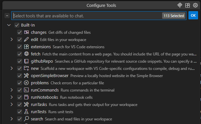This screenshot has height=124, width=201.
Task: Collapse the Built-In tools group
Action: click(x=9, y=25)
